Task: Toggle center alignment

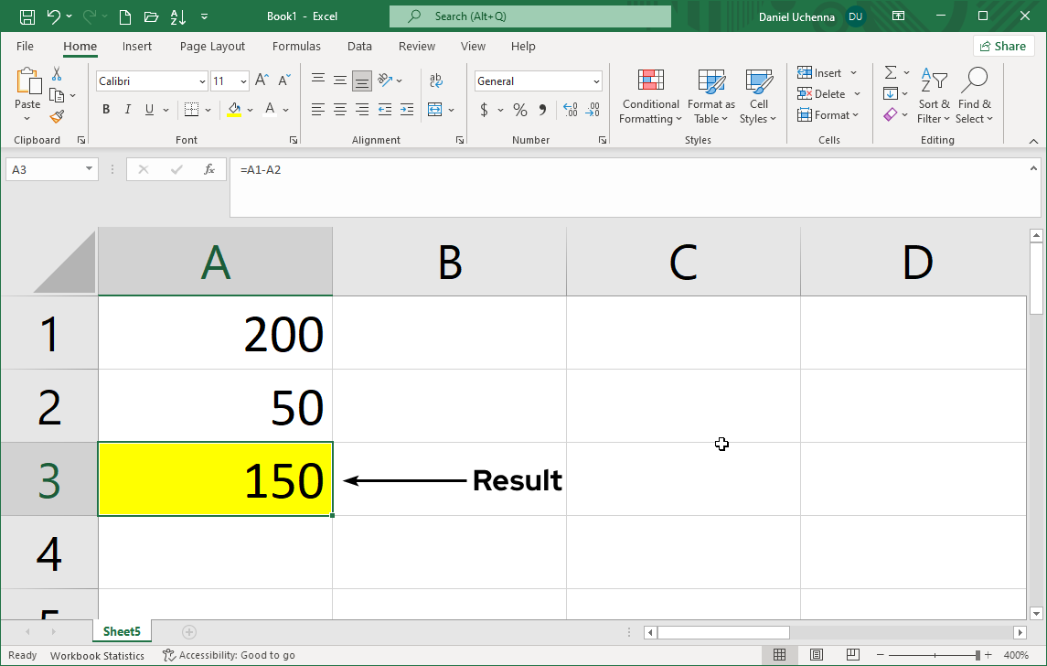Action: 339,109
